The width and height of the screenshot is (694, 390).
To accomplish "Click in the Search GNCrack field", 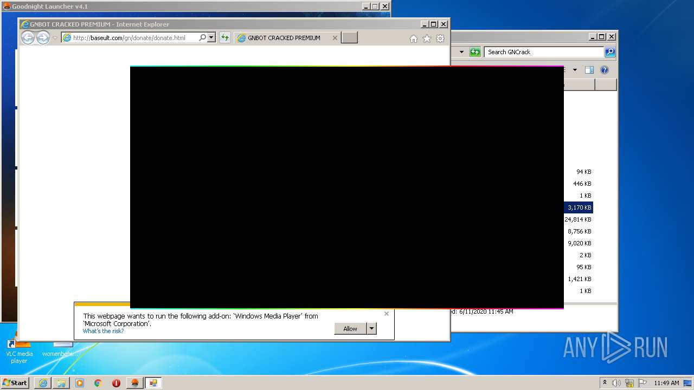I will tap(544, 52).
